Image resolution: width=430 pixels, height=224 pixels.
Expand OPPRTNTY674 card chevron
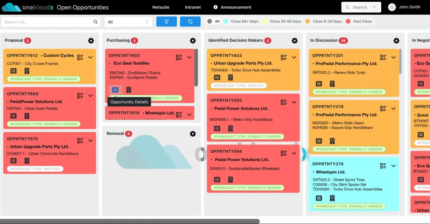91,141
